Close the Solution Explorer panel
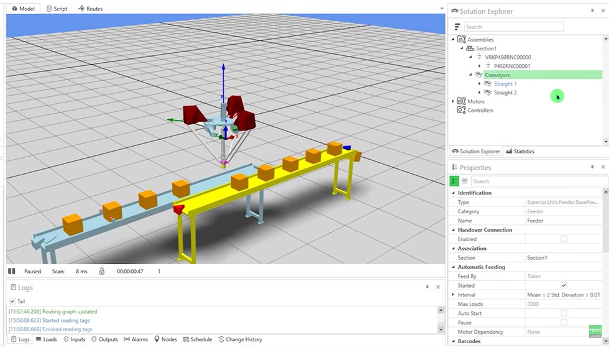Screen dimensions: 609x348 603,11
